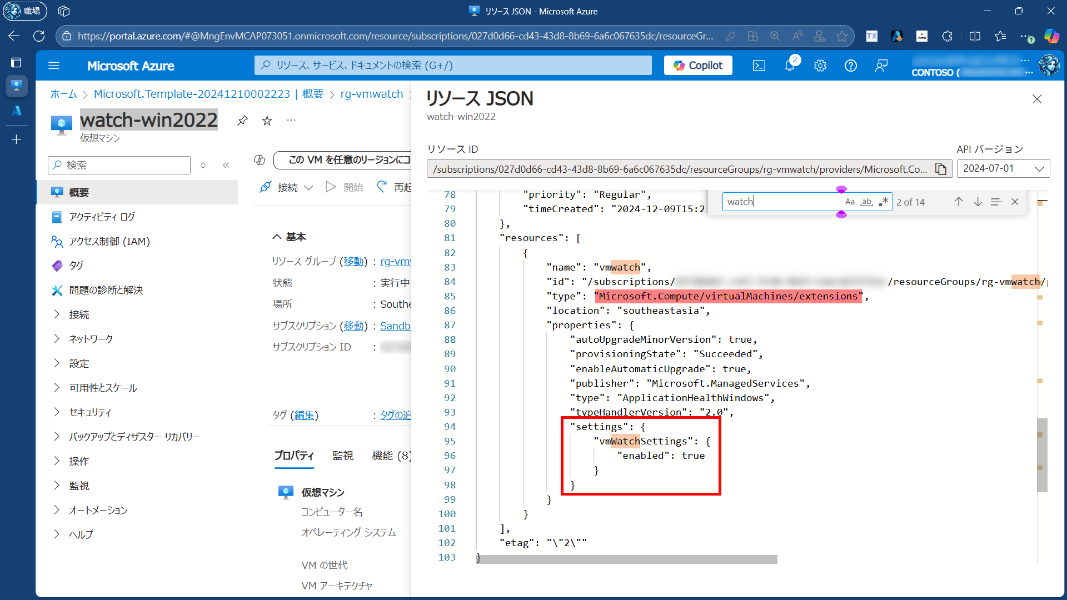Image resolution: width=1067 pixels, height=600 pixels.
Task: Copy the resource ID to clipboard
Action: (941, 169)
